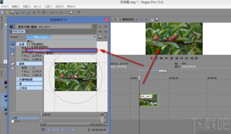Open the 选项(O) menu
231x134 pixels.
[60, 6]
